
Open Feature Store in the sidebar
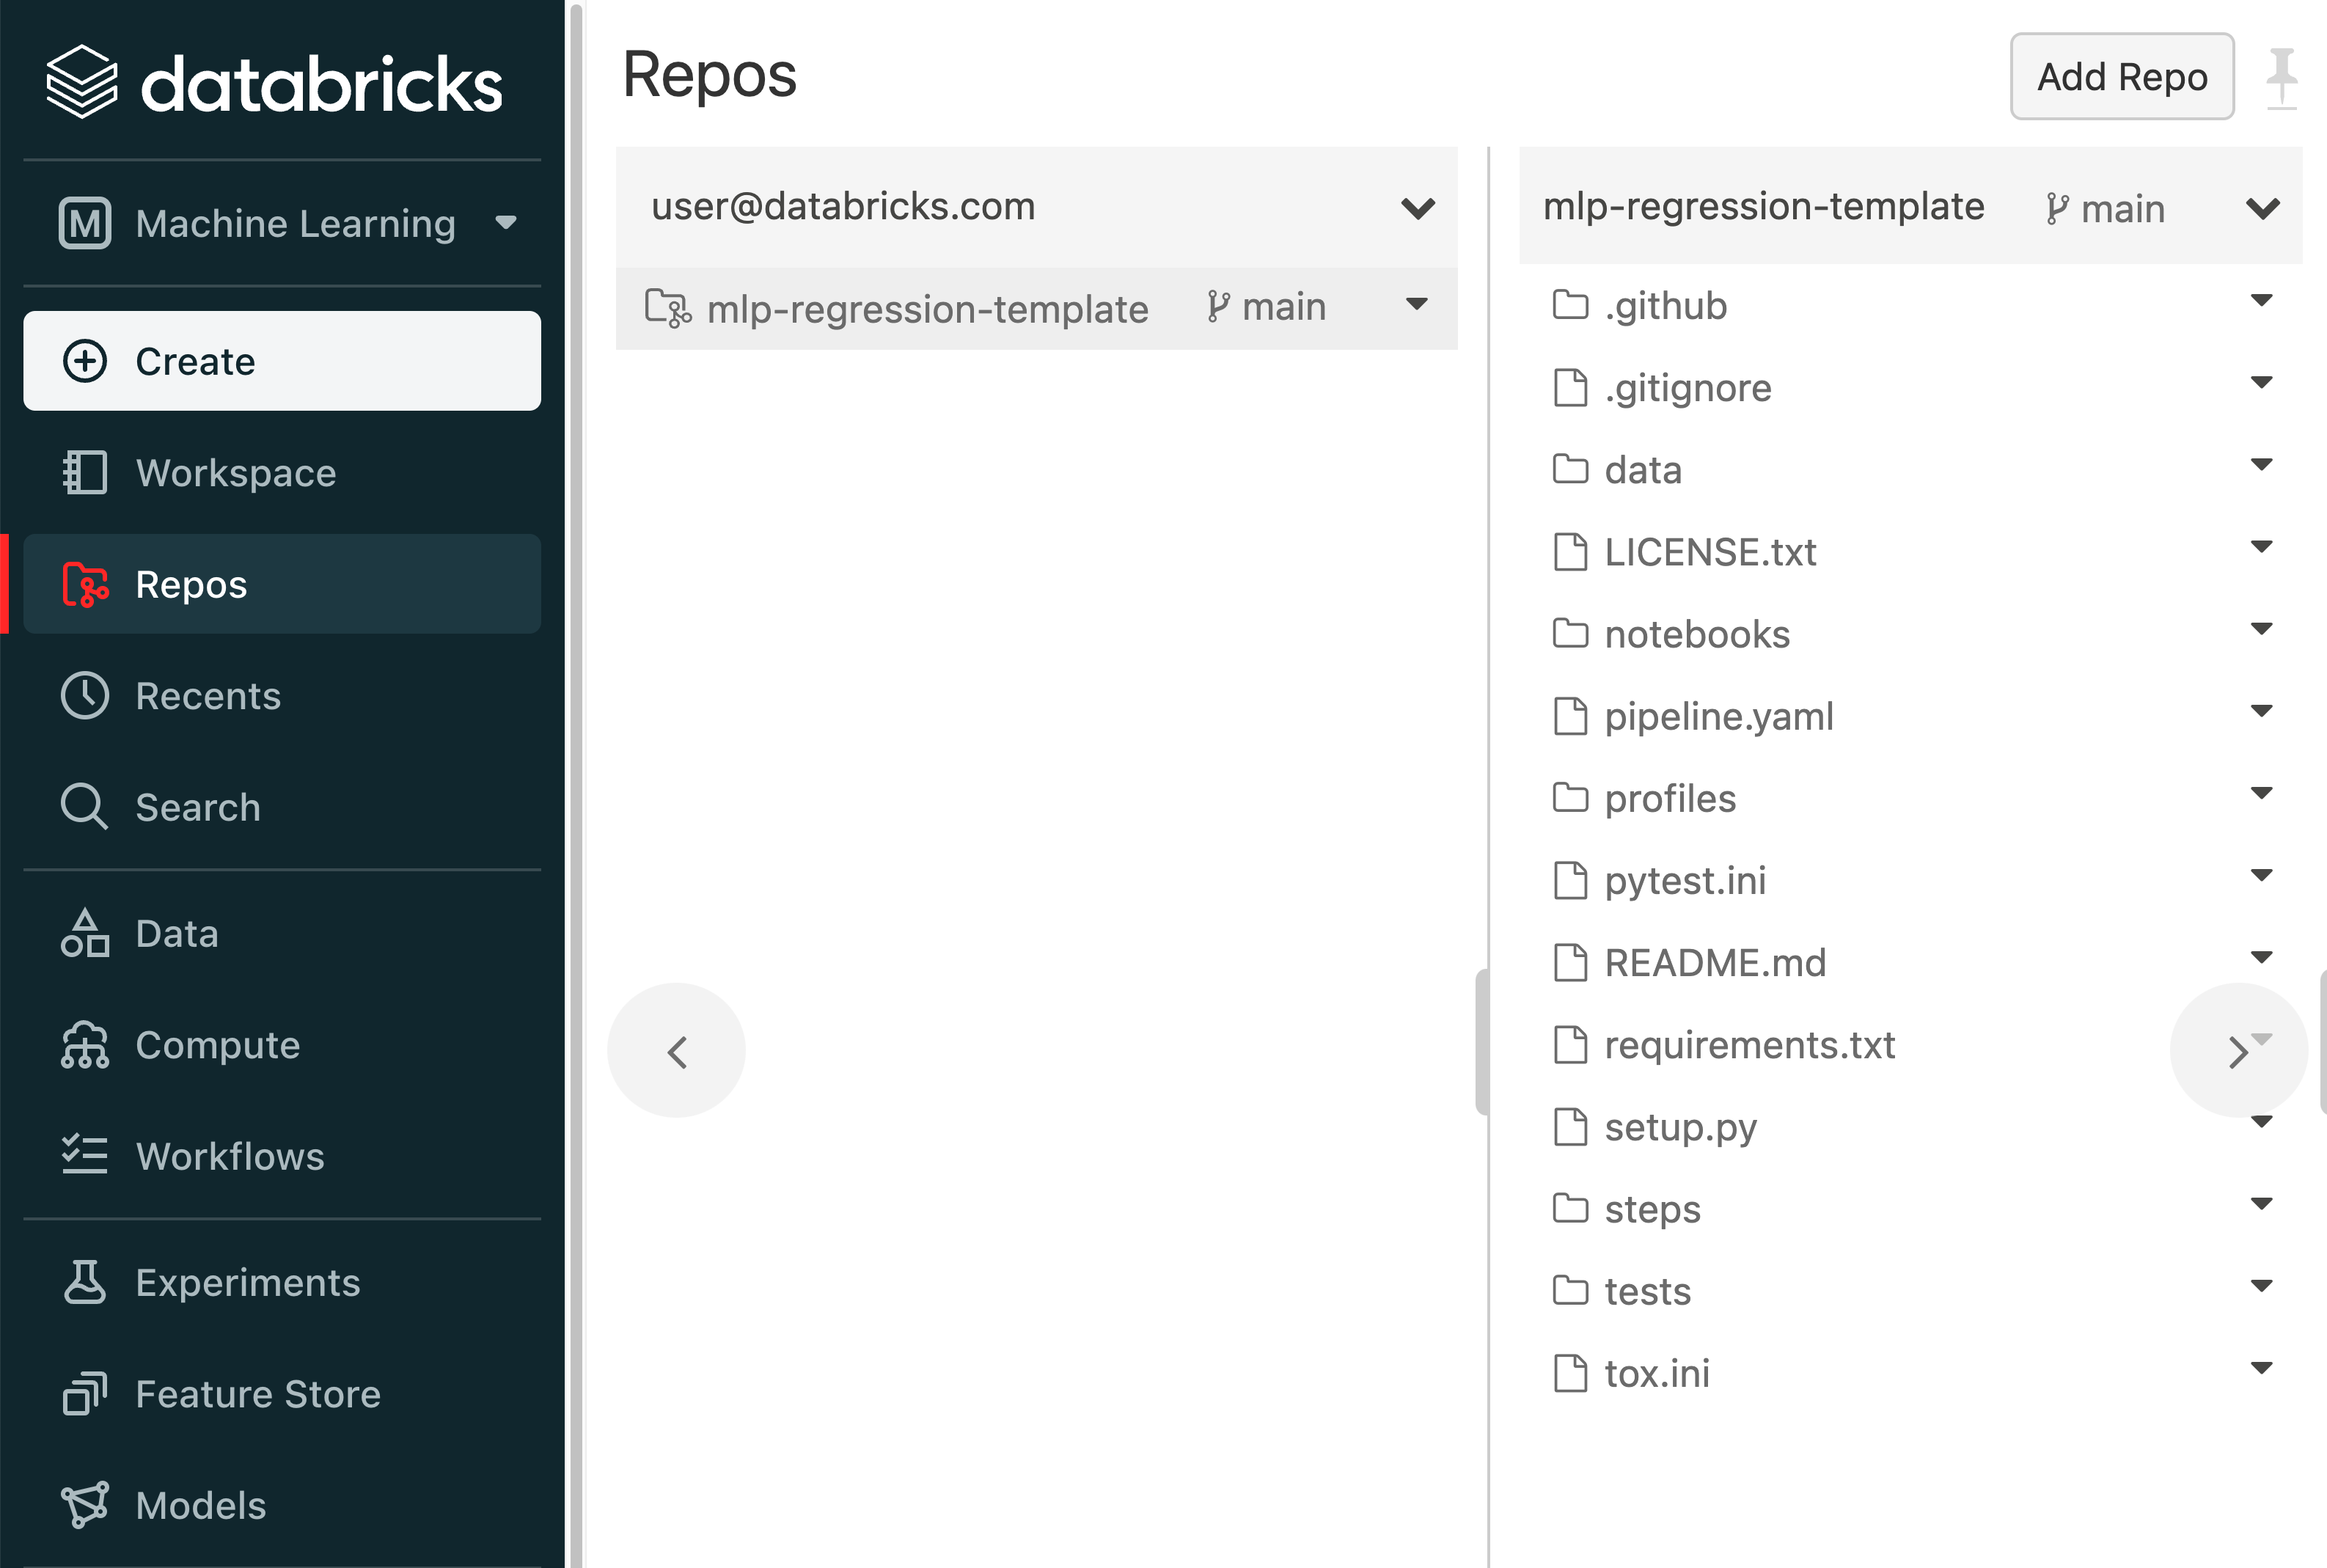pos(282,1394)
